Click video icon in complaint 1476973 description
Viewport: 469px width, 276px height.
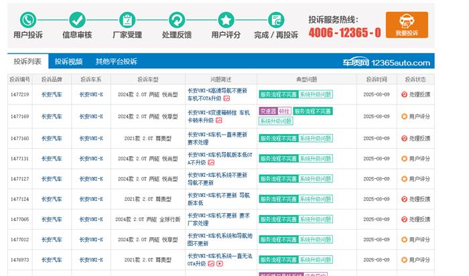pyautogui.click(x=220, y=264)
